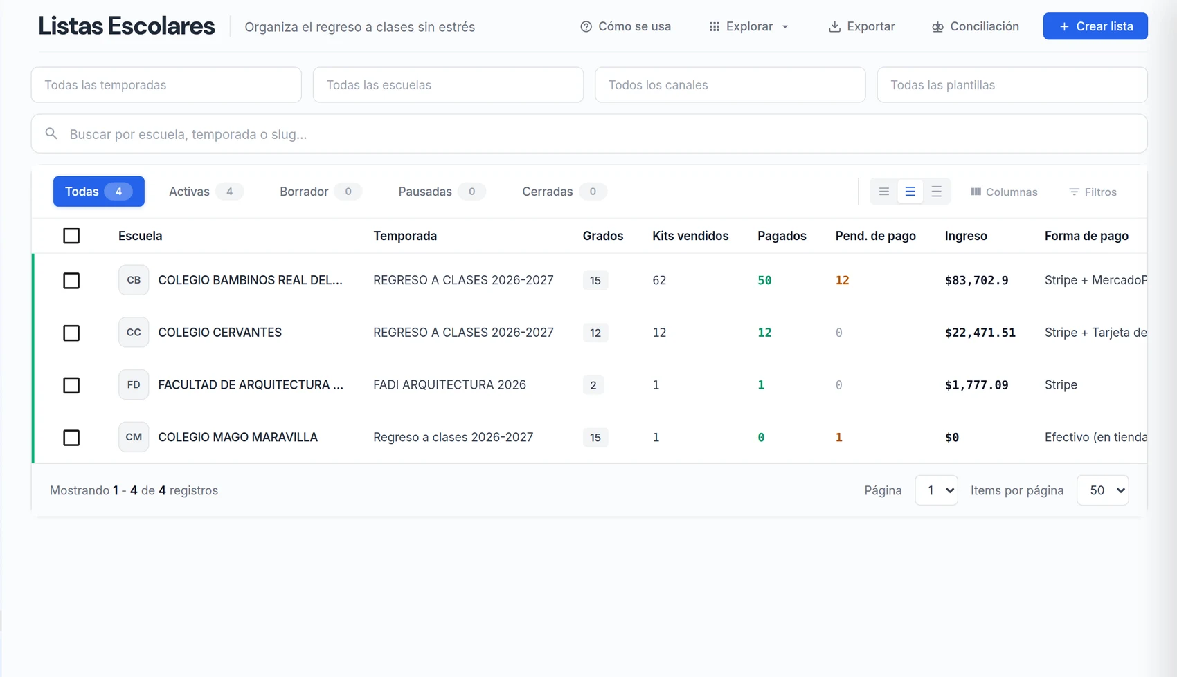The height and width of the screenshot is (677, 1177).
Task: Switch to the Borrador tab
Action: click(x=321, y=192)
